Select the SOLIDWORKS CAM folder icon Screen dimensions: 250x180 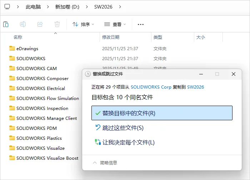pos(12,68)
